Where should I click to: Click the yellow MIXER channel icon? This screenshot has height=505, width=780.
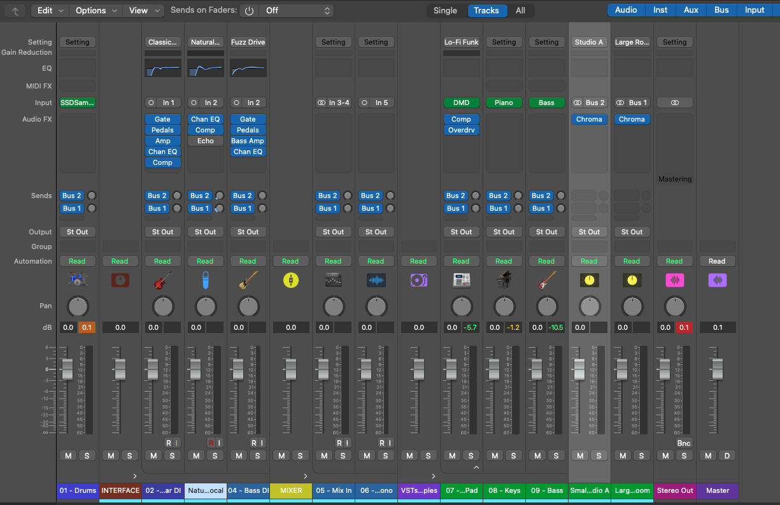[x=290, y=280]
